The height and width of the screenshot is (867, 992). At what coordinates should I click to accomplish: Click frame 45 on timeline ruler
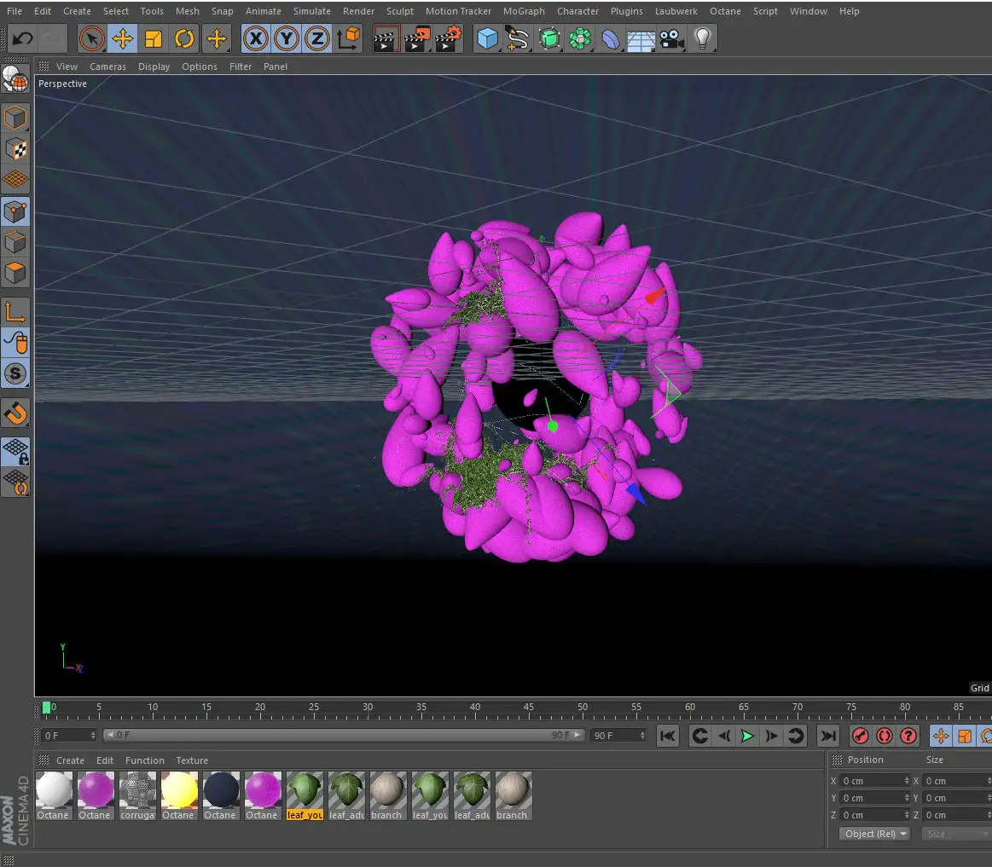pos(529,708)
